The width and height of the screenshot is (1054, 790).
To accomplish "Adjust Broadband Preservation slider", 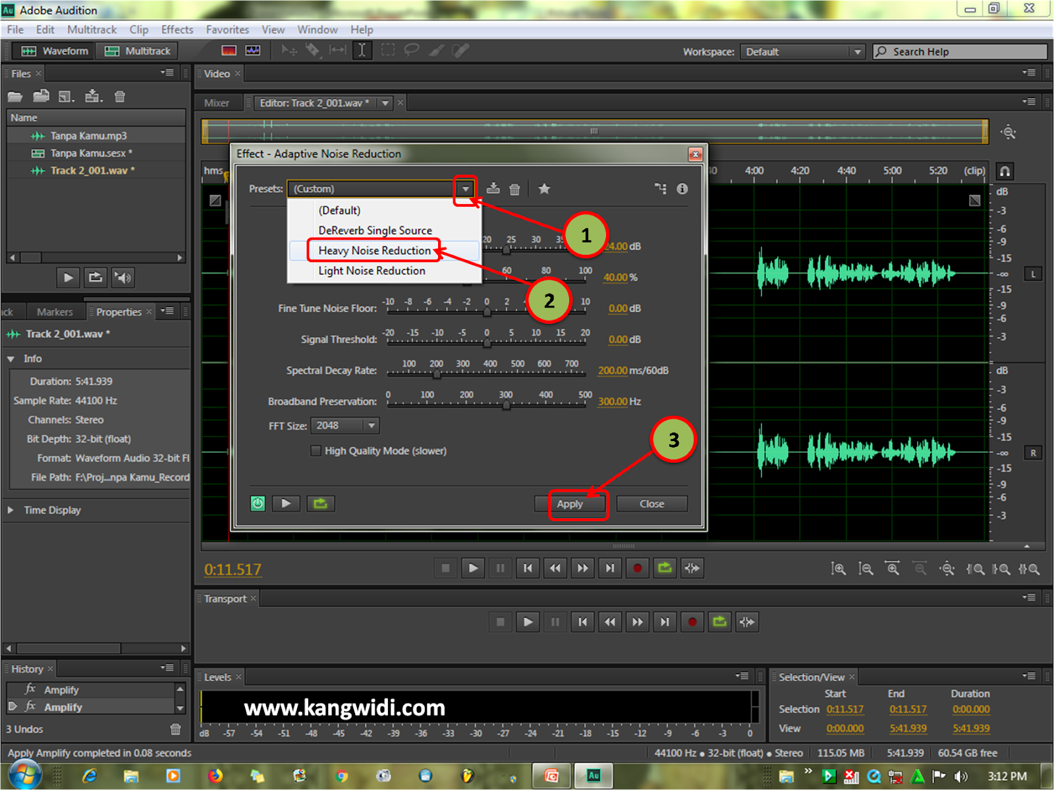I will [x=506, y=405].
